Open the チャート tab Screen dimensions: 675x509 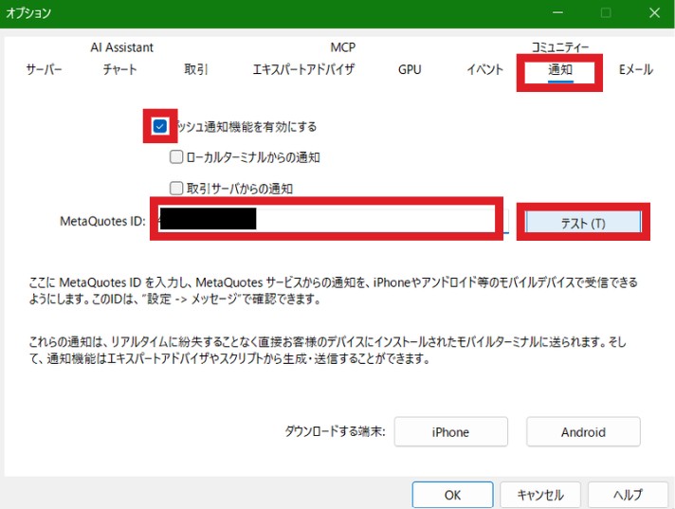pos(119,69)
